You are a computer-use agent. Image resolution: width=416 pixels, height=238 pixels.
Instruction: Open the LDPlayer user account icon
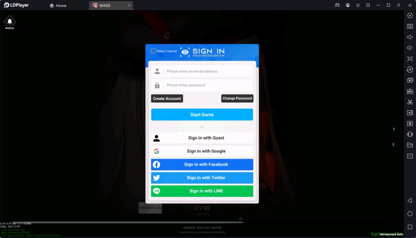coord(348,5)
